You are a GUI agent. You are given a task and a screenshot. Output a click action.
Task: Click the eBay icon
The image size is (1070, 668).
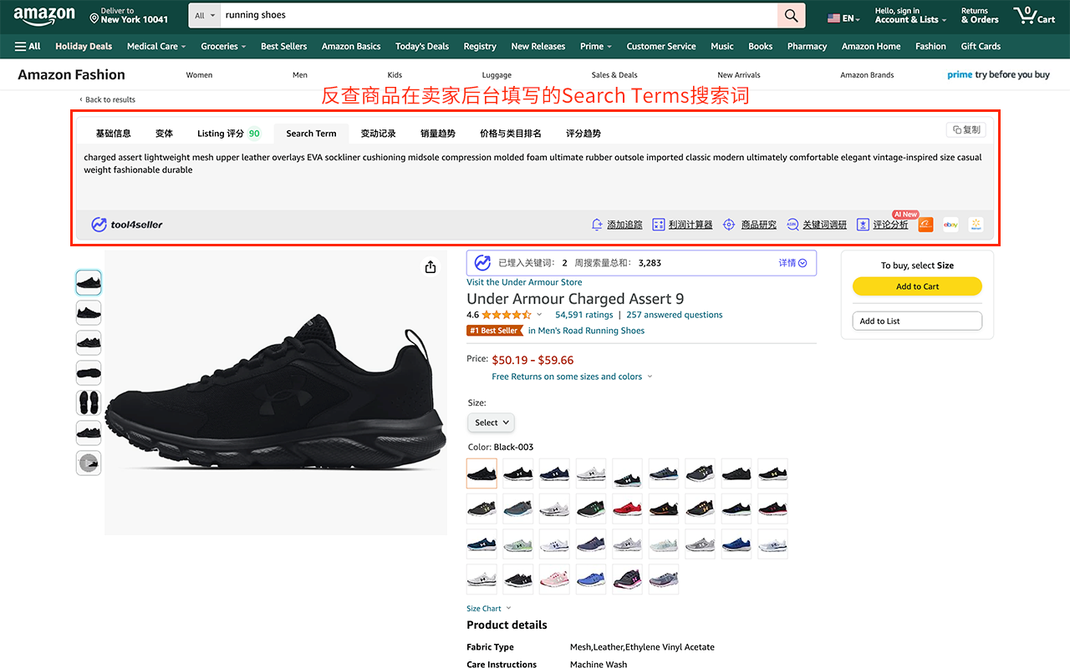[950, 225]
